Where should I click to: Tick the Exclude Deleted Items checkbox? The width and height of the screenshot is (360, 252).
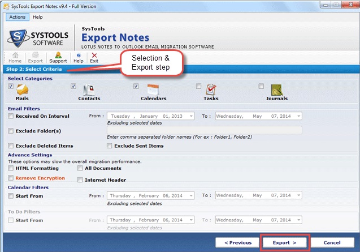tap(11, 146)
